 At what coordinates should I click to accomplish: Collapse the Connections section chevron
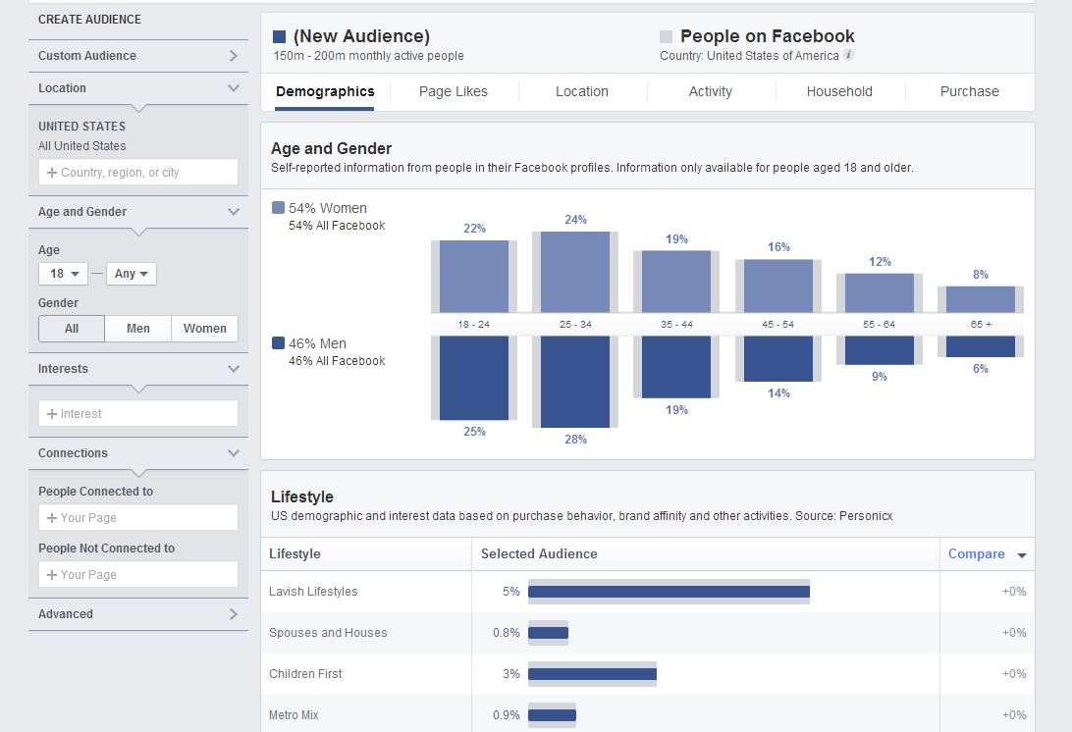click(x=233, y=453)
